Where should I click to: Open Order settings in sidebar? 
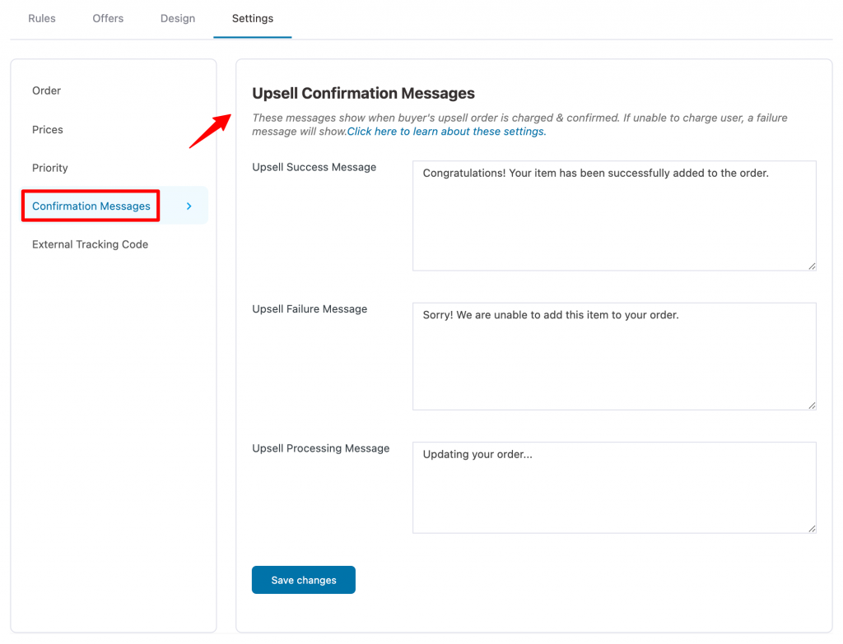tap(46, 90)
